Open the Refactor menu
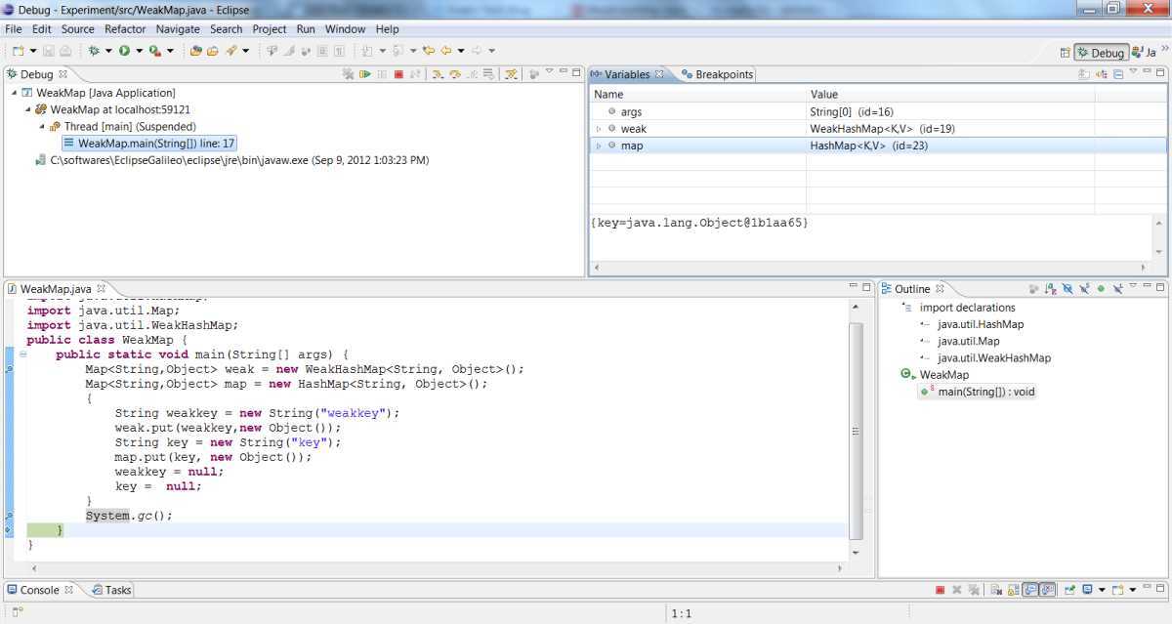This screenshot has width=1172, height=624. coord(125,29)
